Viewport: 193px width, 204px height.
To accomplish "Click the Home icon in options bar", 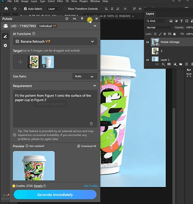I will click(6, 9).
